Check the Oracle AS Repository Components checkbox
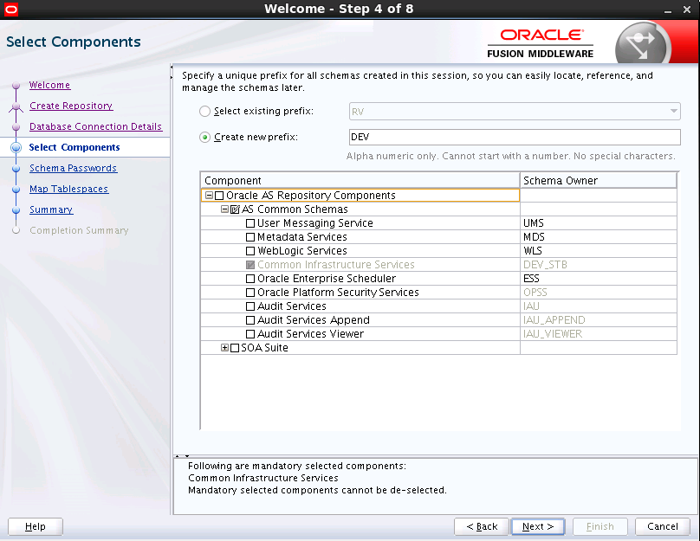 point(219,196)
